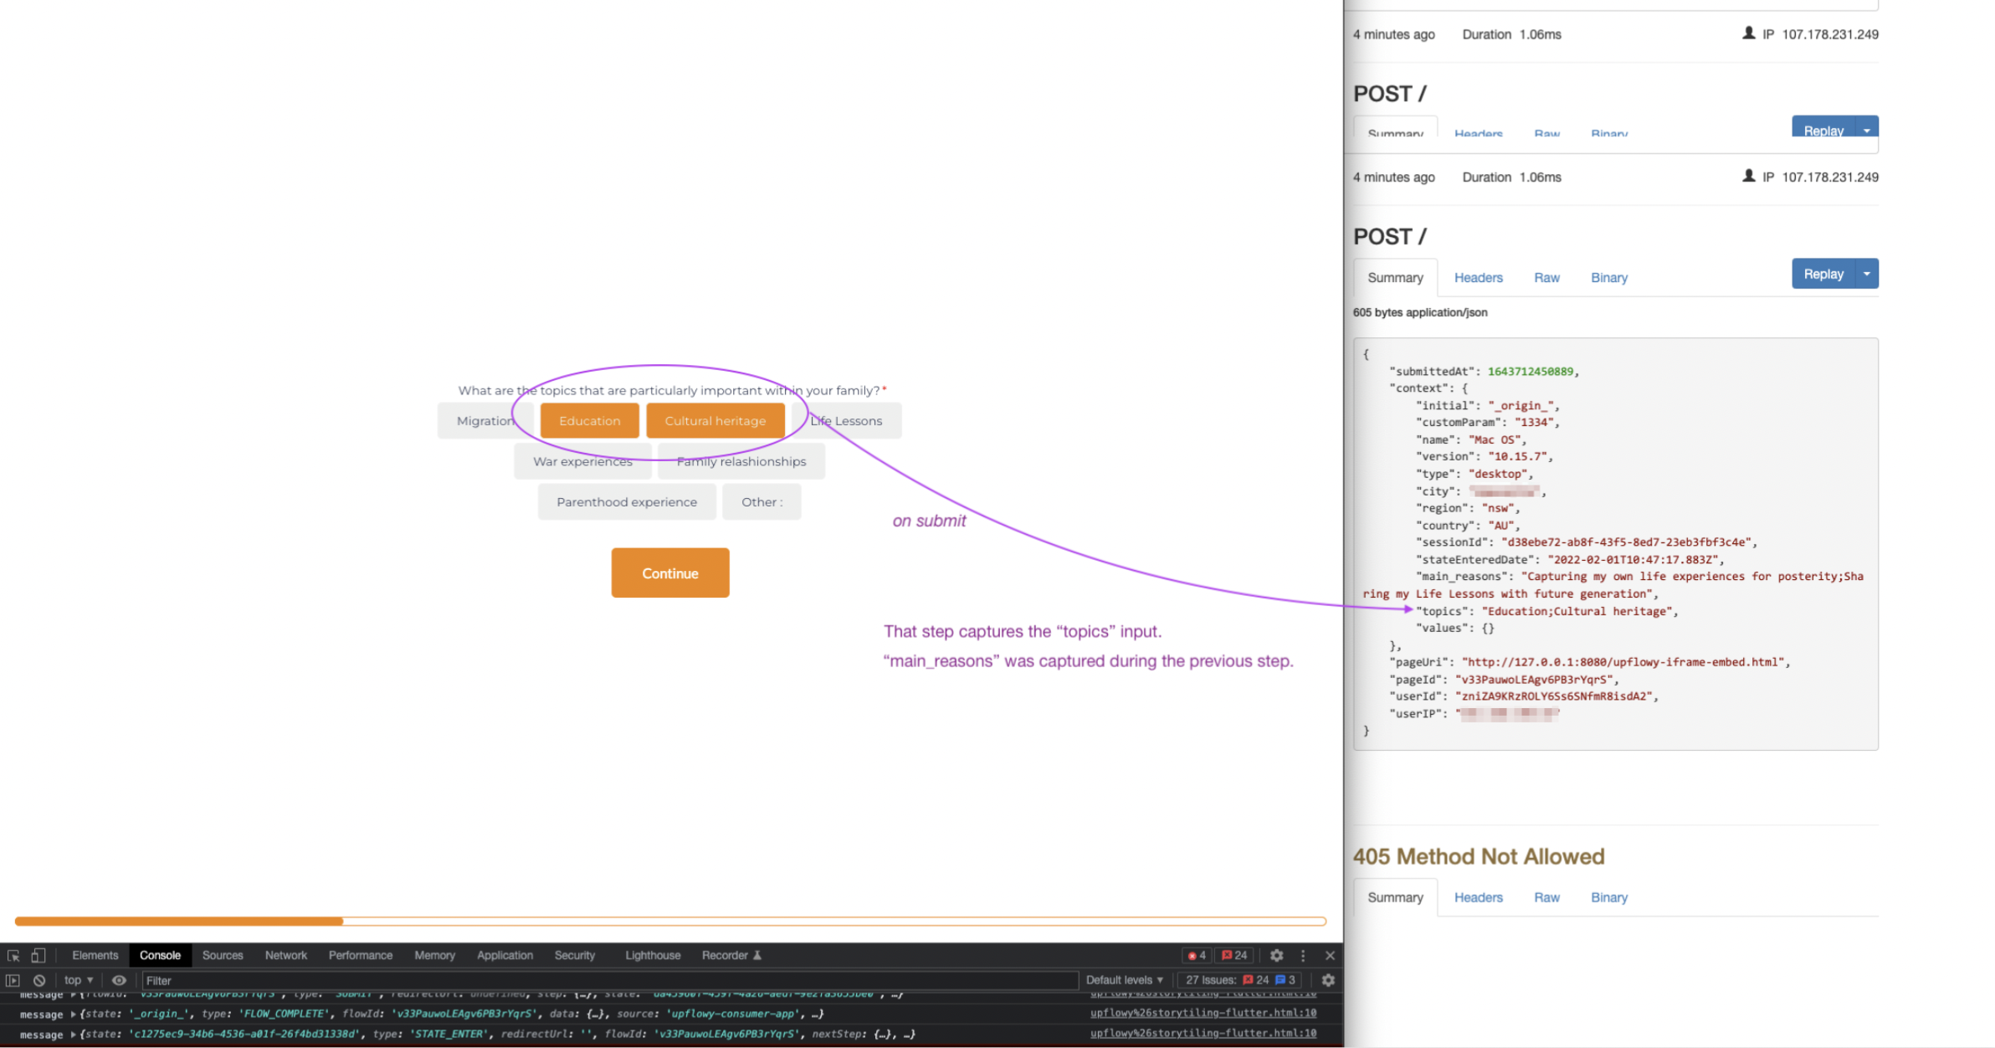Click the 24 issues flag badge

point(1234,955)
